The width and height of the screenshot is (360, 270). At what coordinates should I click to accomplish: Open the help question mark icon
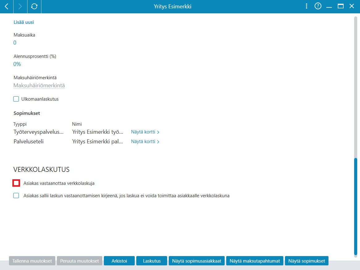click(318, 6)
